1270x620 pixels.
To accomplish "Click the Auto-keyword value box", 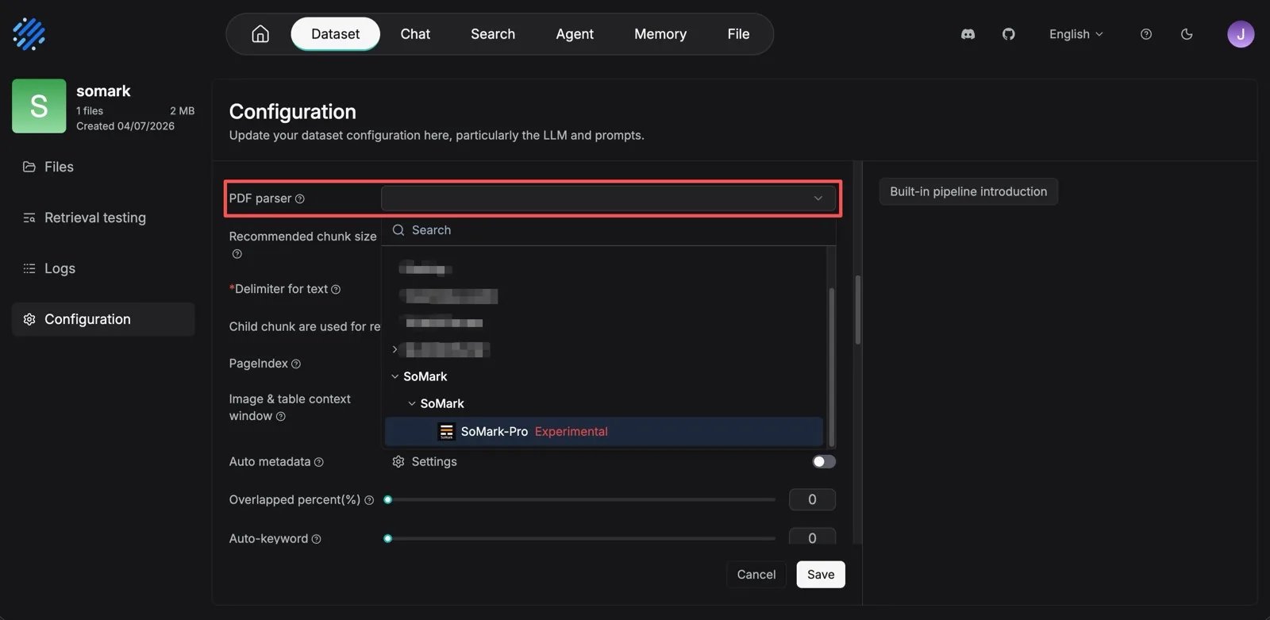I will [812, 537].
